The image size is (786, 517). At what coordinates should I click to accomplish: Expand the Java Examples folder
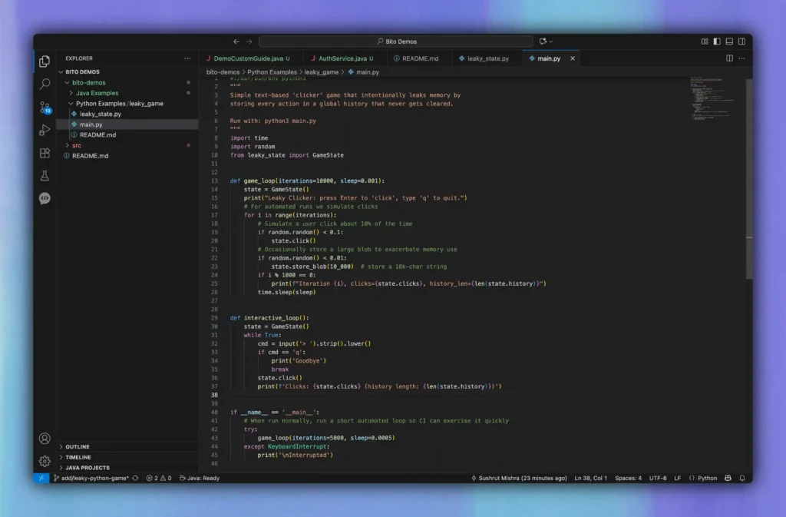point(97,93)
